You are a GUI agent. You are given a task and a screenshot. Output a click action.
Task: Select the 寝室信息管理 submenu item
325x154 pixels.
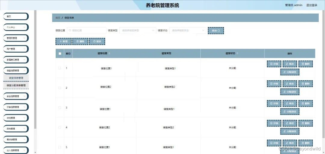coord(16,78)
